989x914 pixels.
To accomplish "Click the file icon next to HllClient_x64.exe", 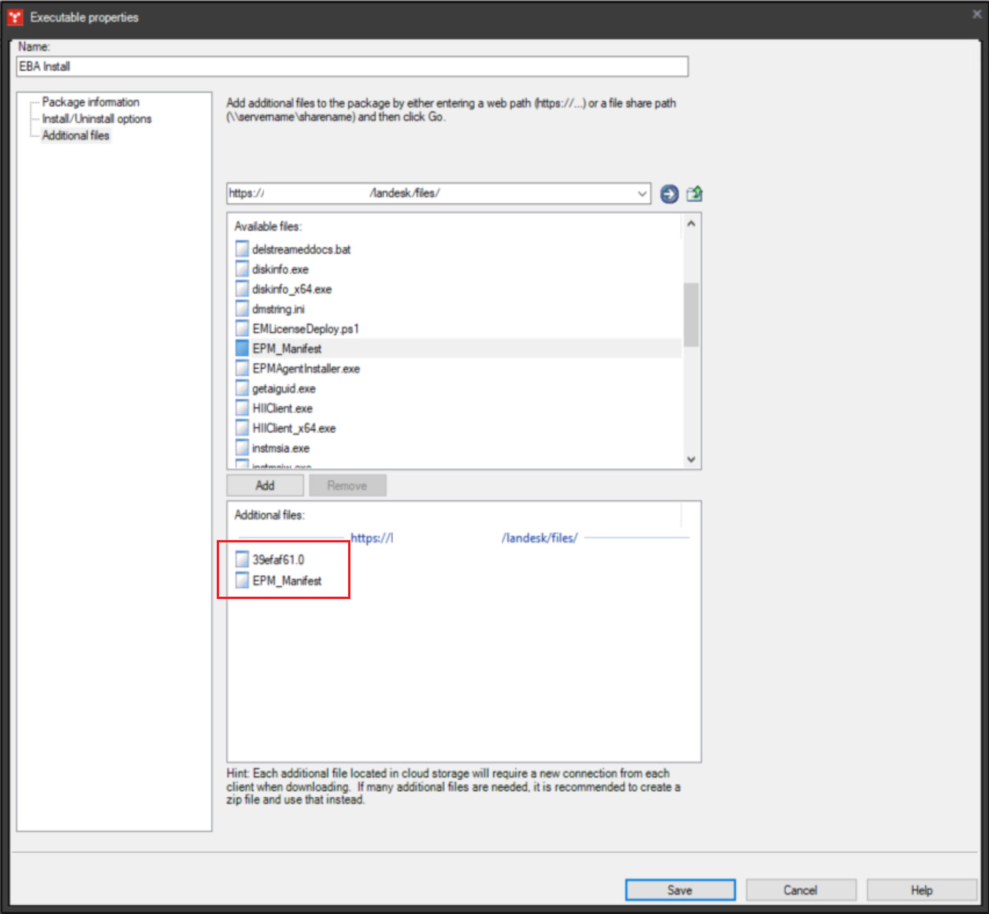I will coord(241,427).
